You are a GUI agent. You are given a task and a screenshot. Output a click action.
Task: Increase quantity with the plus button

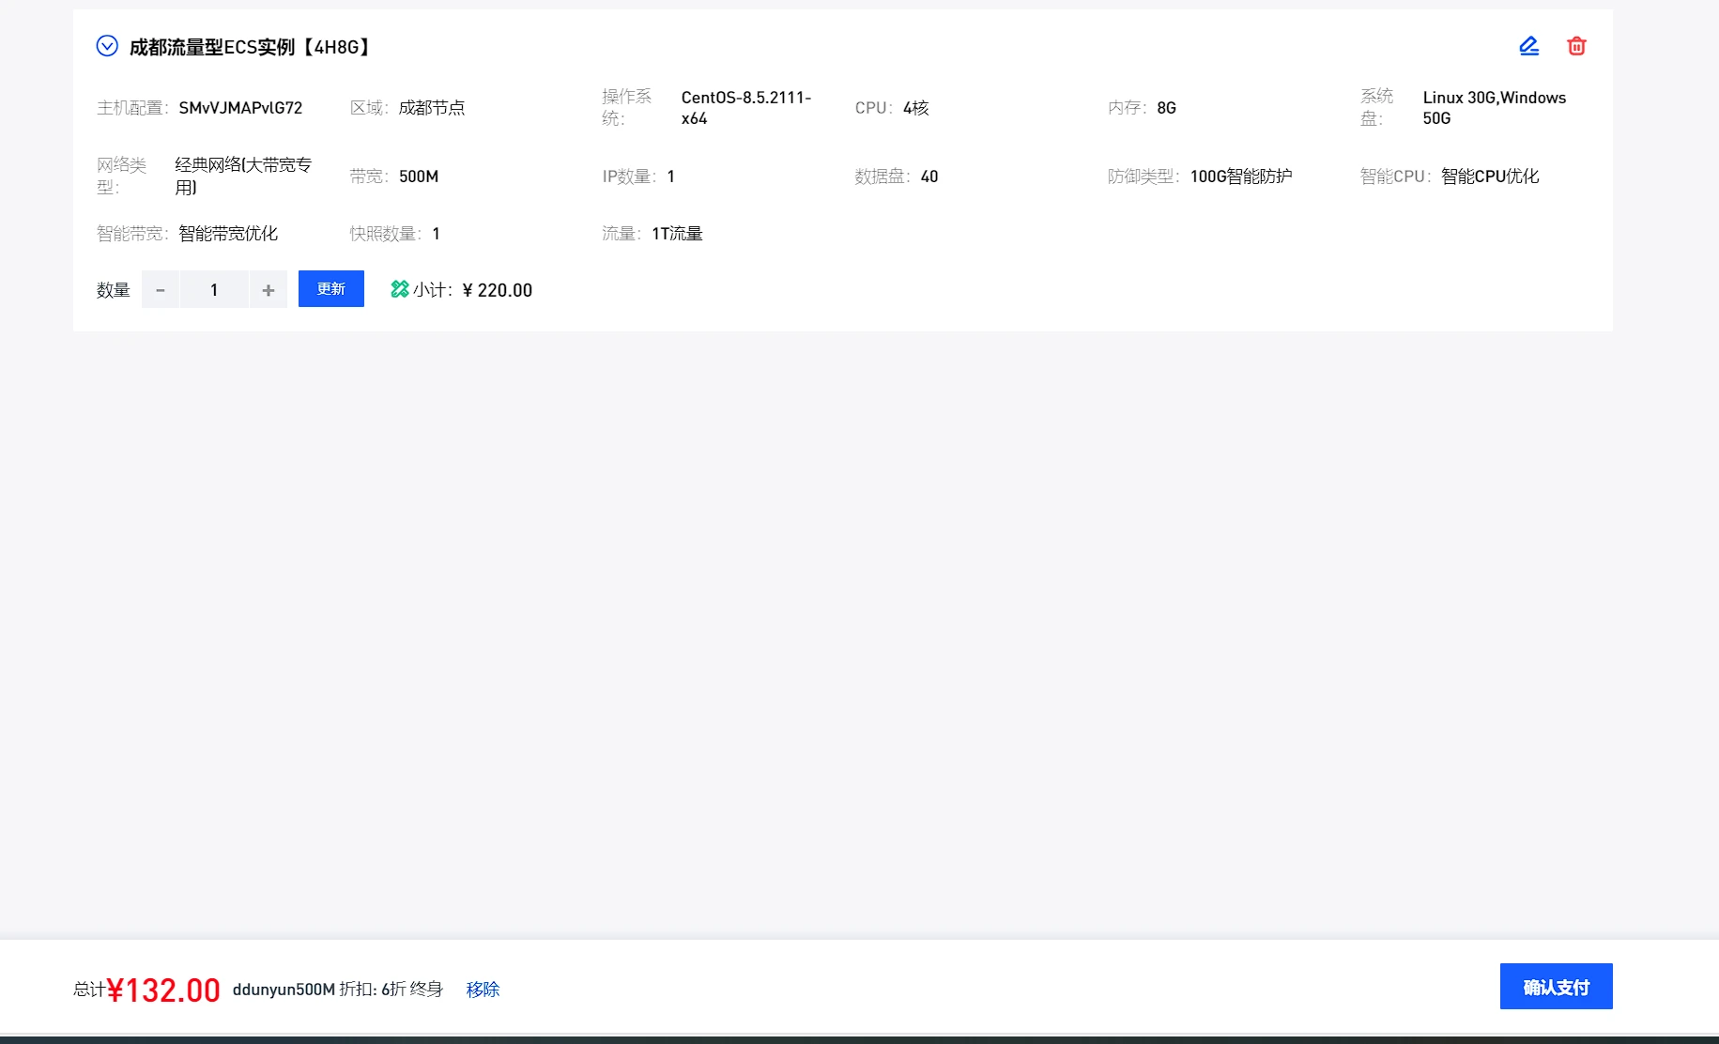tap(269, 290)
